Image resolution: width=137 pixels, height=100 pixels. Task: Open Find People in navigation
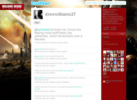pos(102,3)
